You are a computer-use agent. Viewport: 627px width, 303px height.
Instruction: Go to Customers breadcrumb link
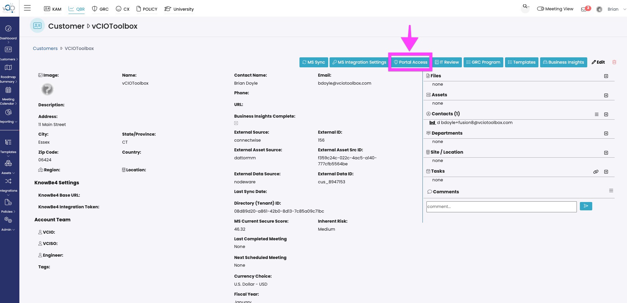click(45, 48)
